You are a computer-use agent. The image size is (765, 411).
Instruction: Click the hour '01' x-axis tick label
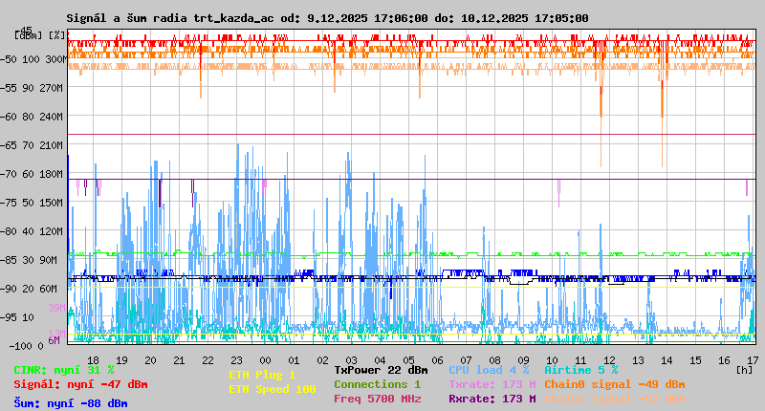click(294, 360)
